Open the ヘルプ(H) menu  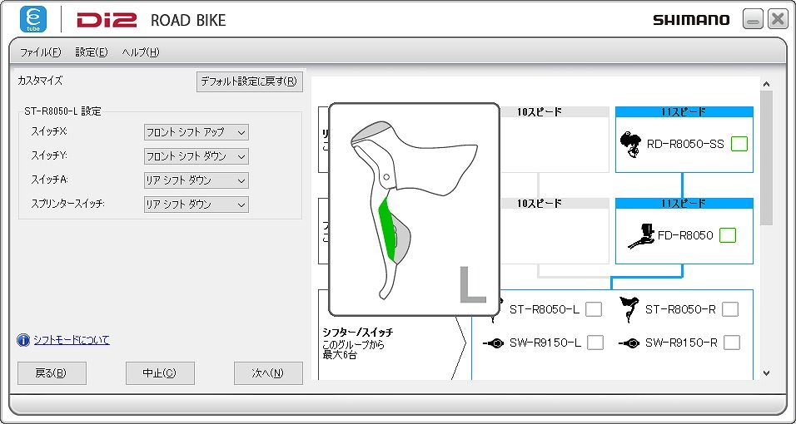pyautogui.click(x=141, y=52)
